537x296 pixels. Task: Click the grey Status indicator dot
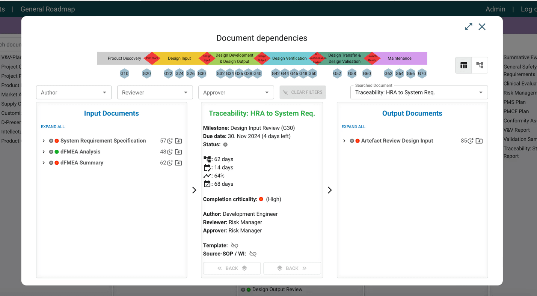click(x=225, y=144)
